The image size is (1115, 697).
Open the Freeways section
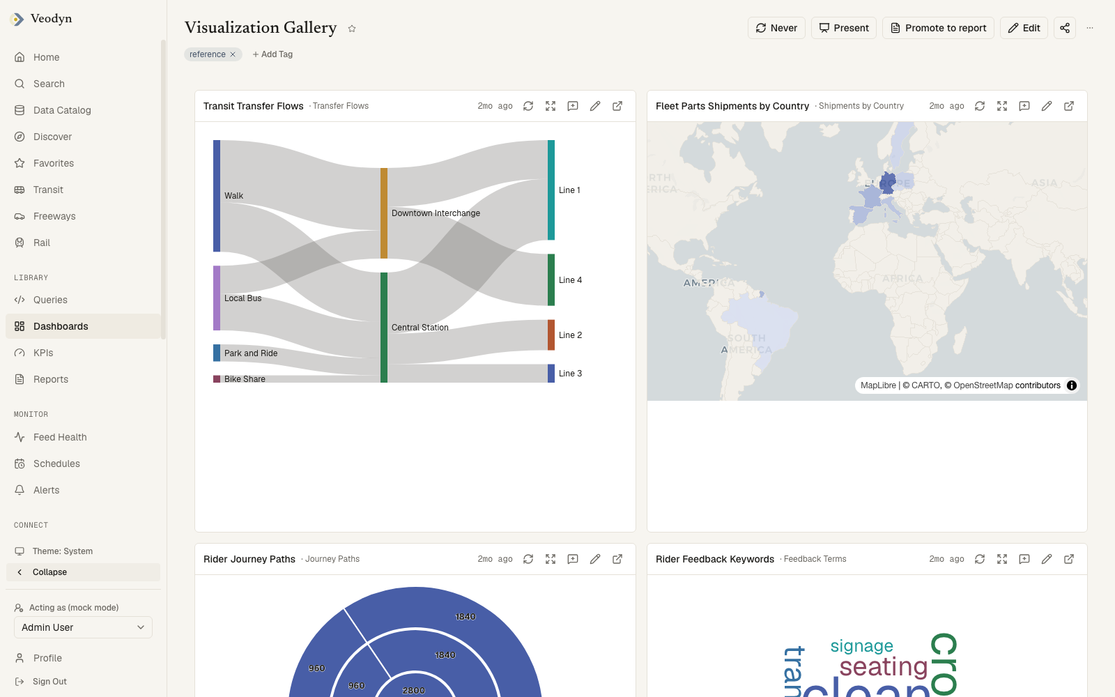(x=83, y=216)
